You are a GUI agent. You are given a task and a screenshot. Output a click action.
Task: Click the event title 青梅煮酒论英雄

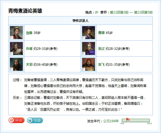25,11
